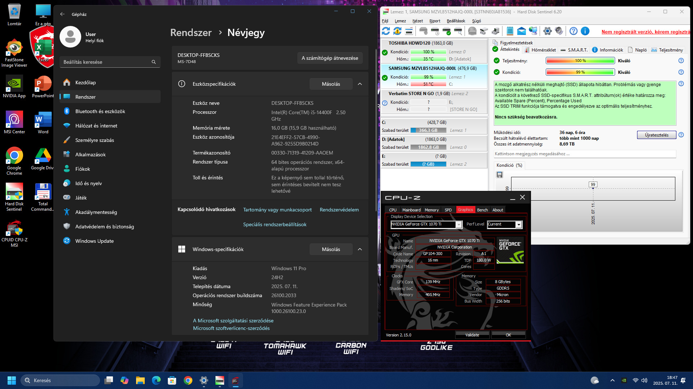Click the envelope email icon in toolbar
693x389 pixels.
tap(521, 31)
